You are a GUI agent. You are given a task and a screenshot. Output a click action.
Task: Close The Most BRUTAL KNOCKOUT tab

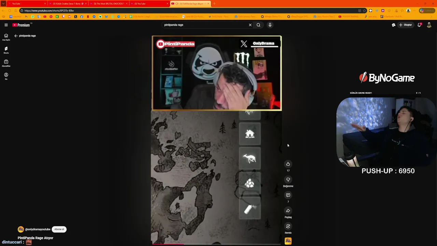[127, 3]
